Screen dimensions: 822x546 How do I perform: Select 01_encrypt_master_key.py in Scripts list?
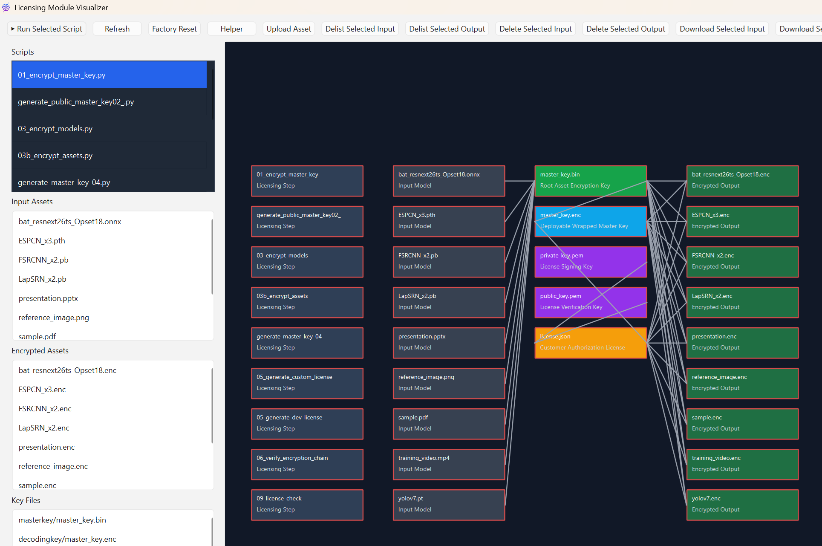(x=110, y=75)
